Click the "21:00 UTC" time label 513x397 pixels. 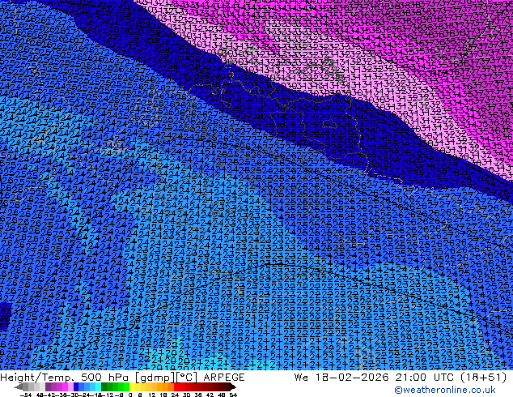tap(426, 378)
